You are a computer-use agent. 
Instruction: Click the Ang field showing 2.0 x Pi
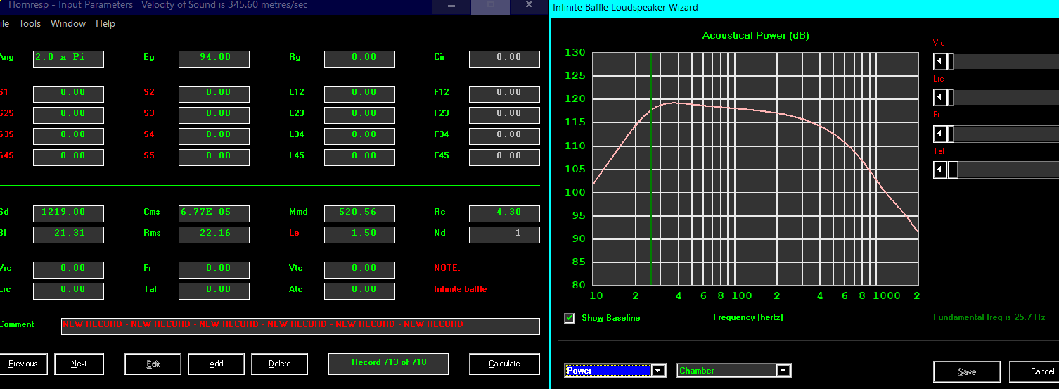click(x=68, y=58)
